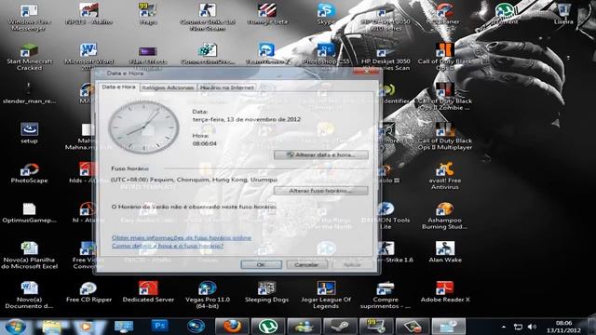Switch to Relógios Adicionais tab
The image size is (596, 335).
[168, 87]
